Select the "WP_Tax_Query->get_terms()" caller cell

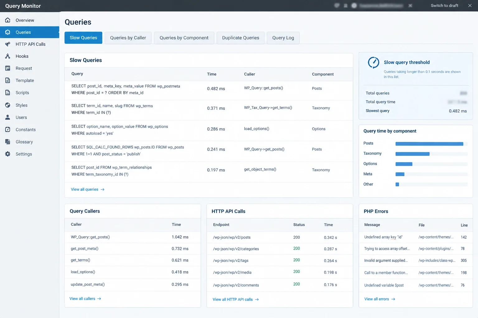coord(268,108)
